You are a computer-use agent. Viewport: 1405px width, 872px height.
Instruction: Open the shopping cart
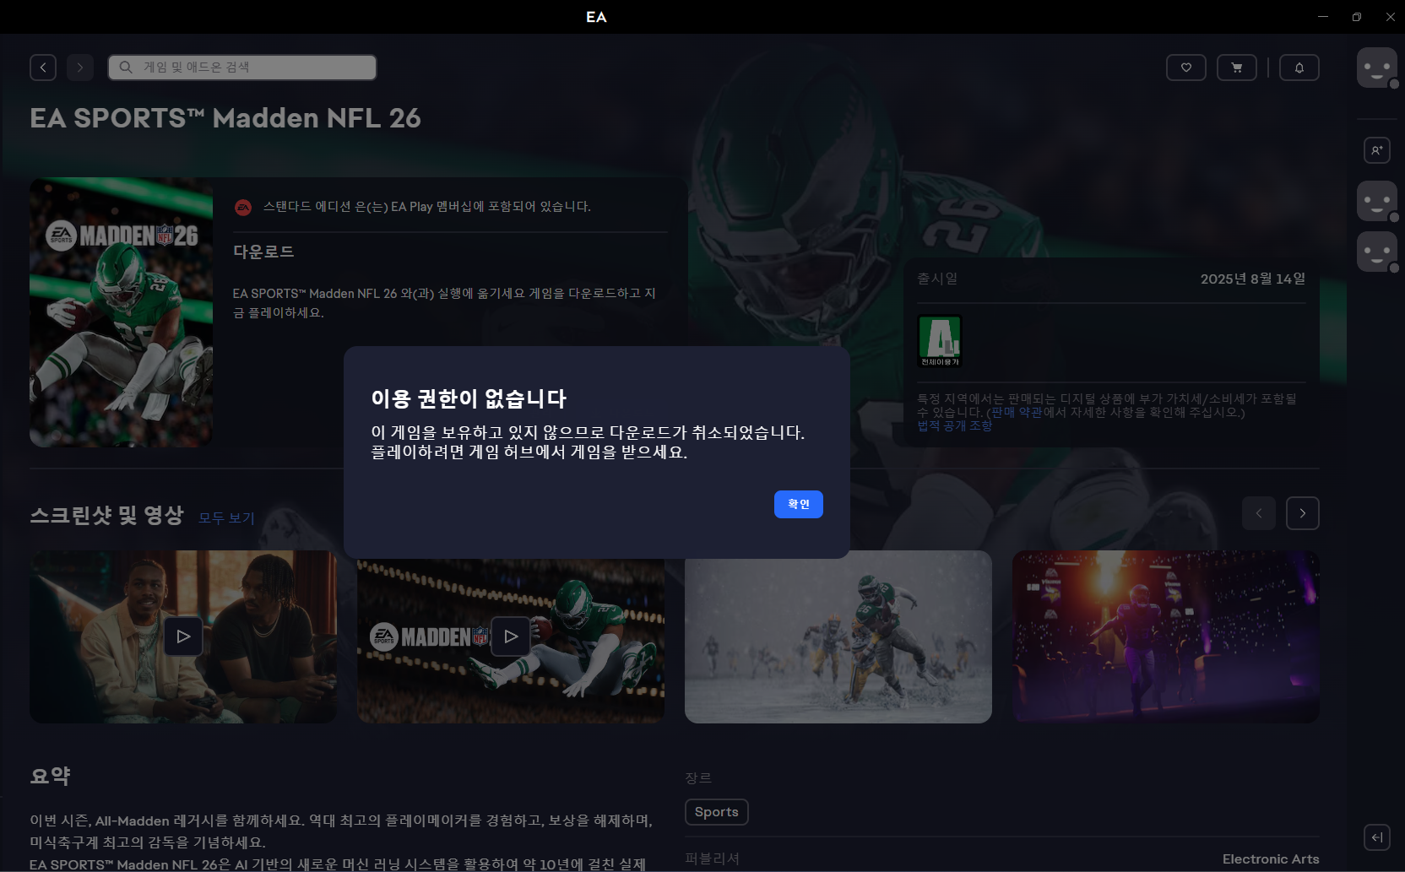tap(1237, 68)
